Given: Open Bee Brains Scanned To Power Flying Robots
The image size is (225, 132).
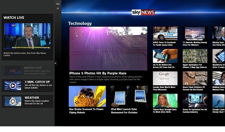Looking at the screenshot, I should tap(86, 111).
